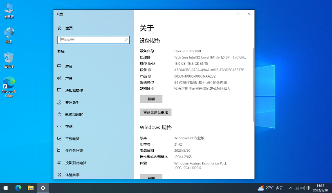
Task: Switch input method 中 indicator
Action: [308, 188]
